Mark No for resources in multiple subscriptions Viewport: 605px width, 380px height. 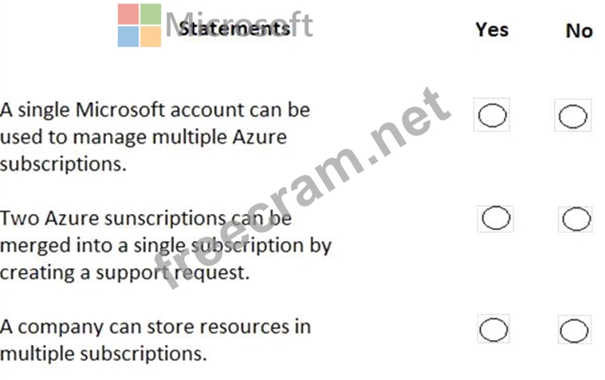click(574, 330)
